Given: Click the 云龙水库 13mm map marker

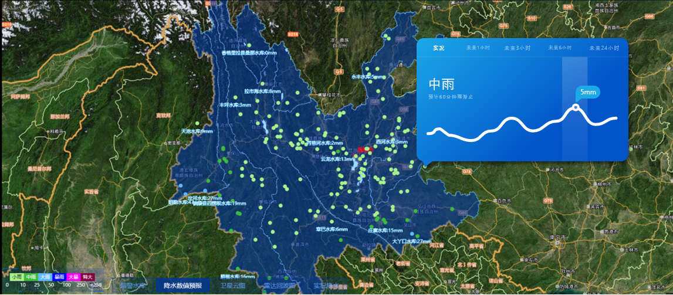Looking at the screenshot, I should coord(337,158).
